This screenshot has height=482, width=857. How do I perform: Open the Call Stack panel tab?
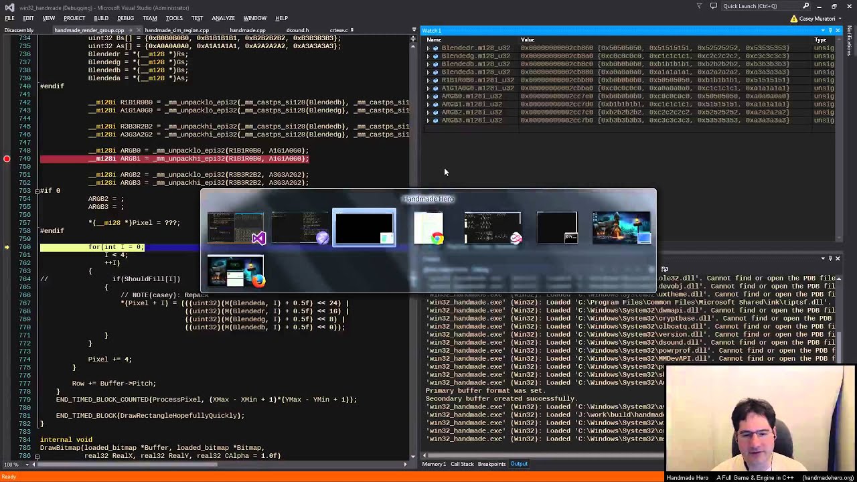tap(462, 464)
